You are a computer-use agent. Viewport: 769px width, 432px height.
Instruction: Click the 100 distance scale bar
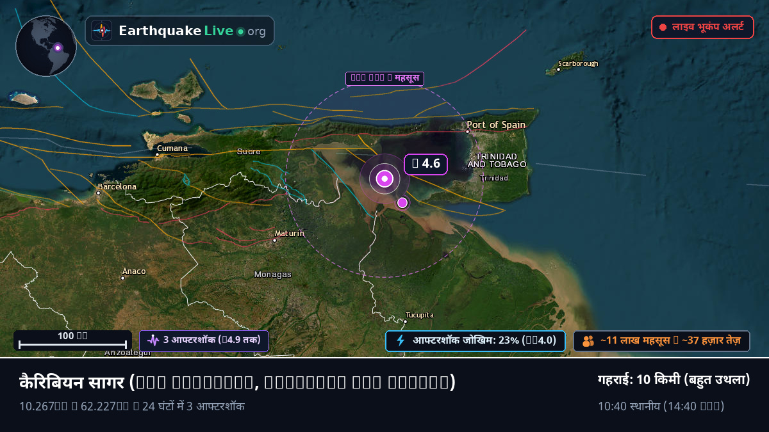pos(72,340)
